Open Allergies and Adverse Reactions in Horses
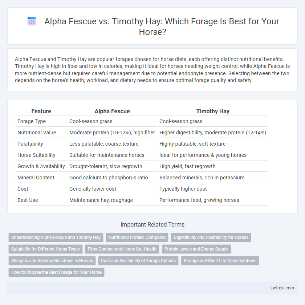 (x=52, y=261)
